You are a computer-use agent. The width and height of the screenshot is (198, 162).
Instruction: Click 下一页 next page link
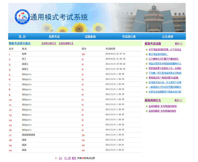pyautogui.click(x=67, y=158)
